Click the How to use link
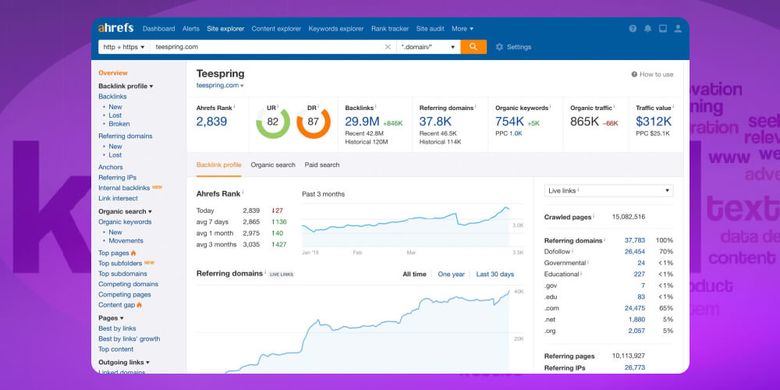The height and width of the screenshot is (390, 780). click(652, 74)
